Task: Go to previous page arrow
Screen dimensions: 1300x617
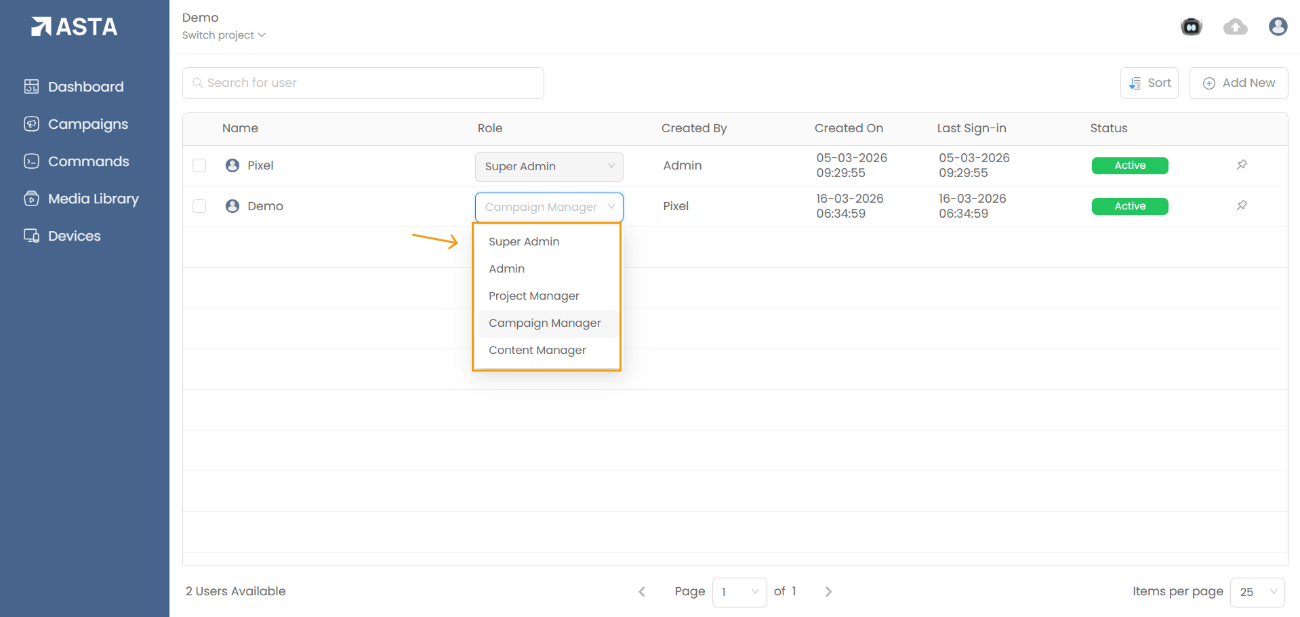Action: coord(642,592)
